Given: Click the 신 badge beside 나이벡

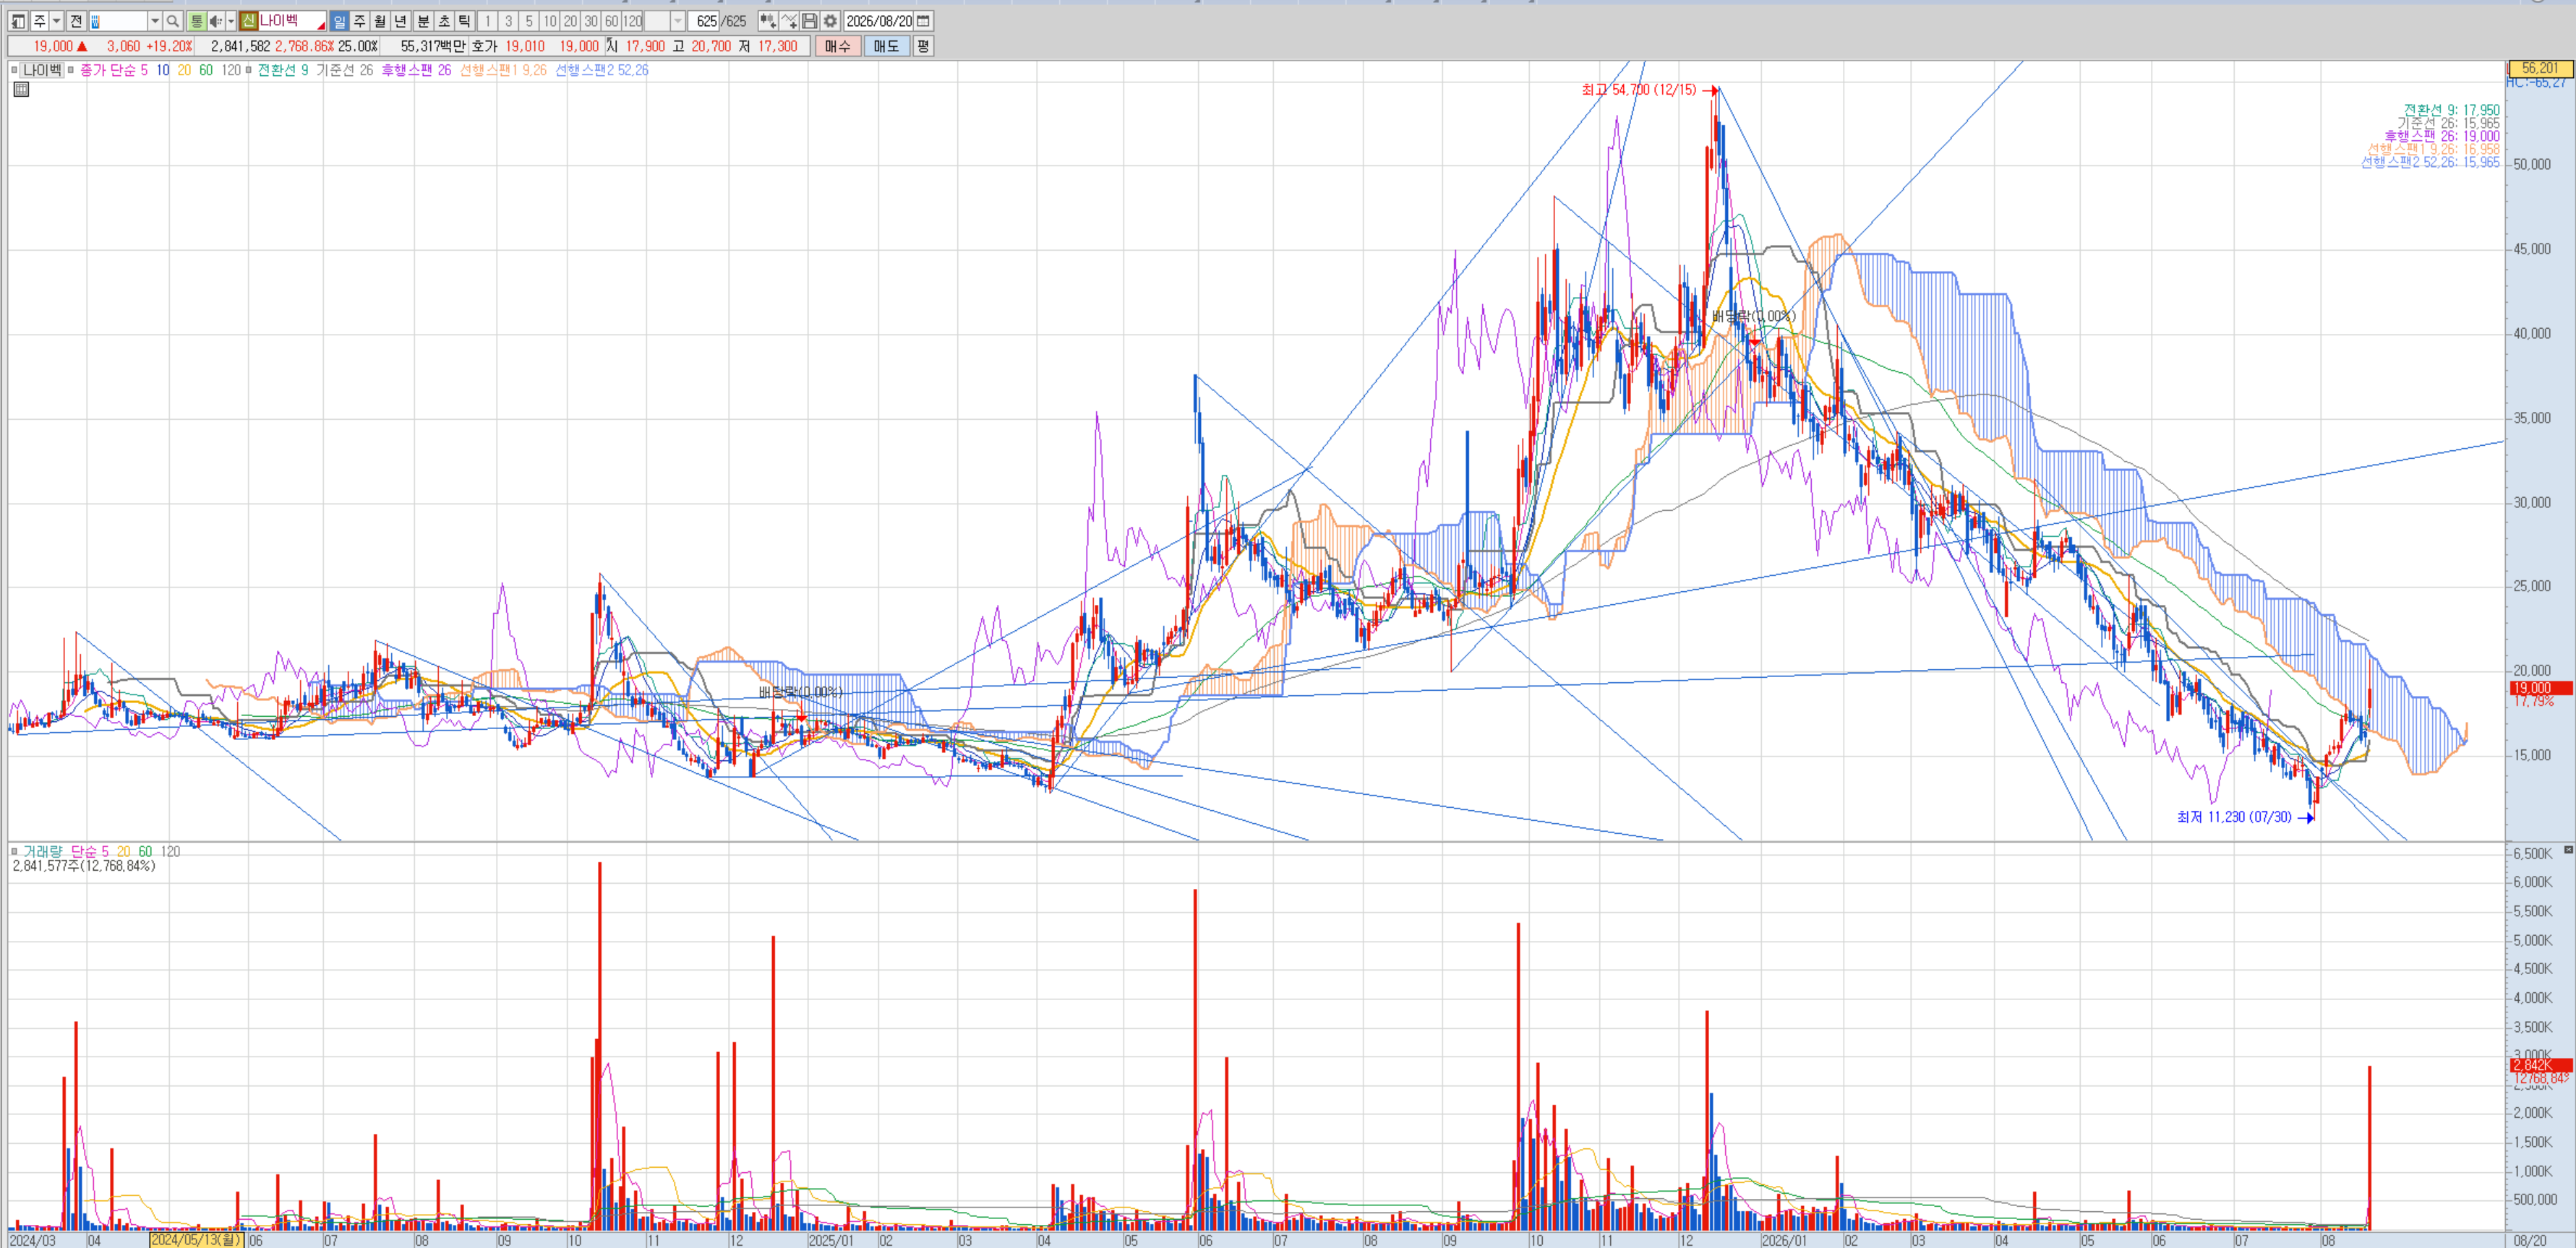Looking at the screenshot, I should pyautogui.click(x=248, y=21).
